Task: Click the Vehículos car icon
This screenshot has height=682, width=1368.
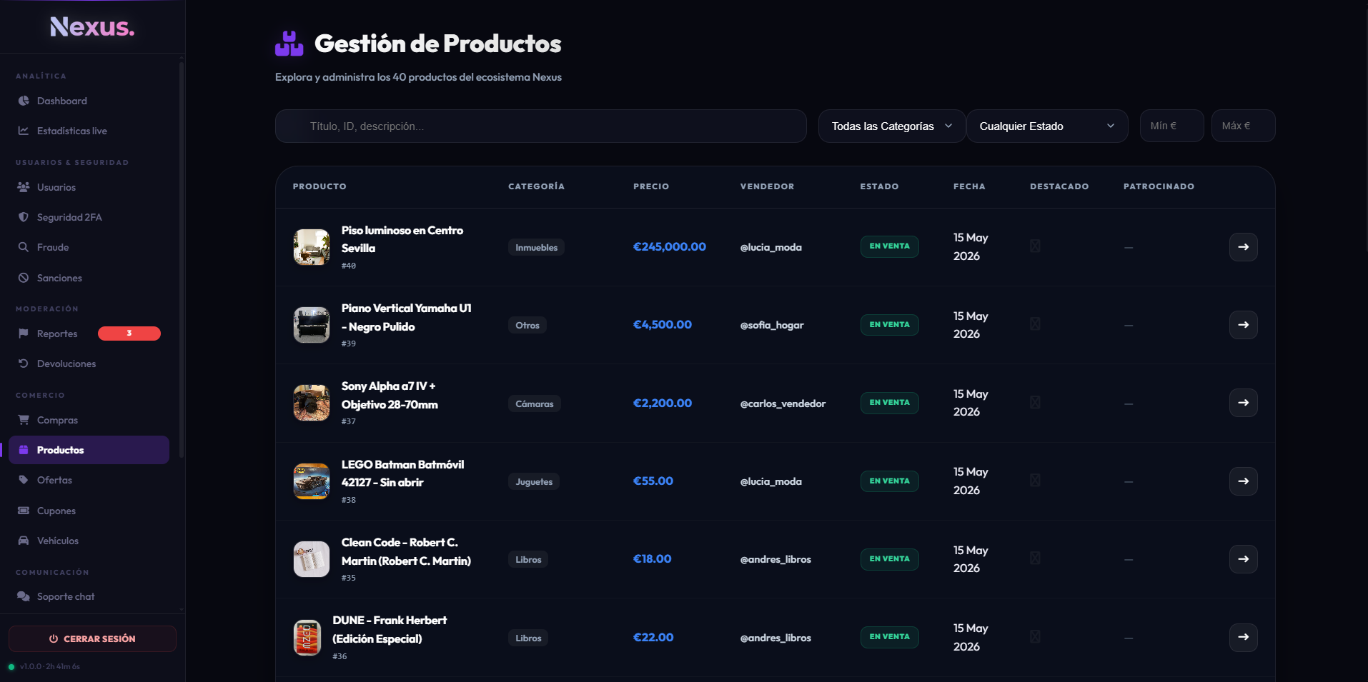Action: tap(24, 541)
